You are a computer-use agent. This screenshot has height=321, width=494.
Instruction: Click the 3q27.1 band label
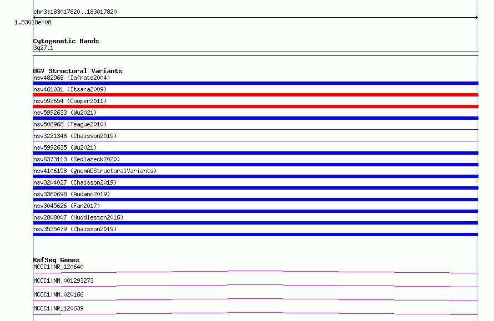pos(43,48)
